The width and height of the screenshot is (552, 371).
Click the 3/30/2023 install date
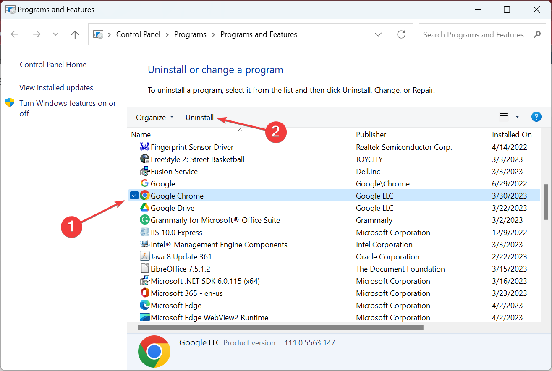[x=510, y=196]
